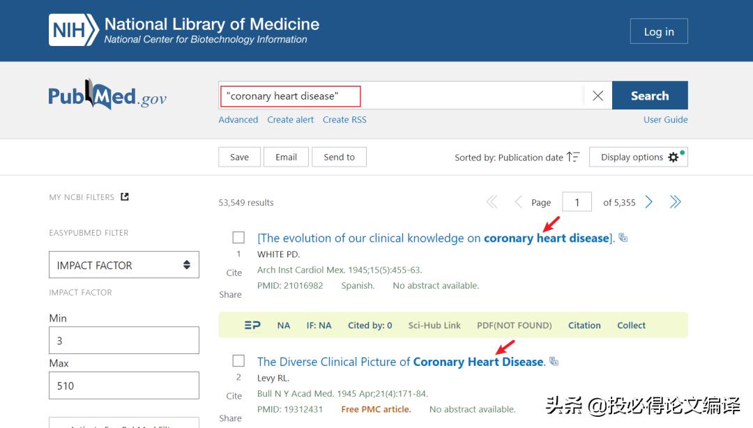The width and height of the screenshot is (753, 428).
Task: Click inside the page number input field
Action: 577,201
